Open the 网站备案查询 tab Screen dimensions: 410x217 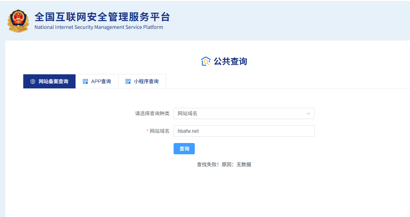coord(49,81)
